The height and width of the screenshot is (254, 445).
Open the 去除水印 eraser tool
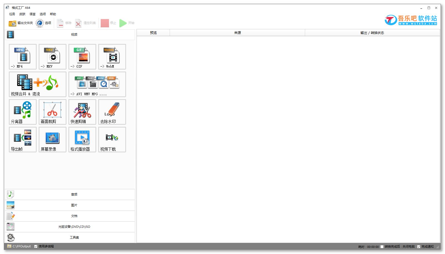(x=112, y=112)
